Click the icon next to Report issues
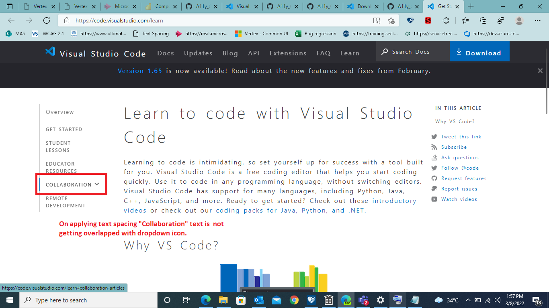This screenshot has height=308, width=549. (x=434, y=188)
